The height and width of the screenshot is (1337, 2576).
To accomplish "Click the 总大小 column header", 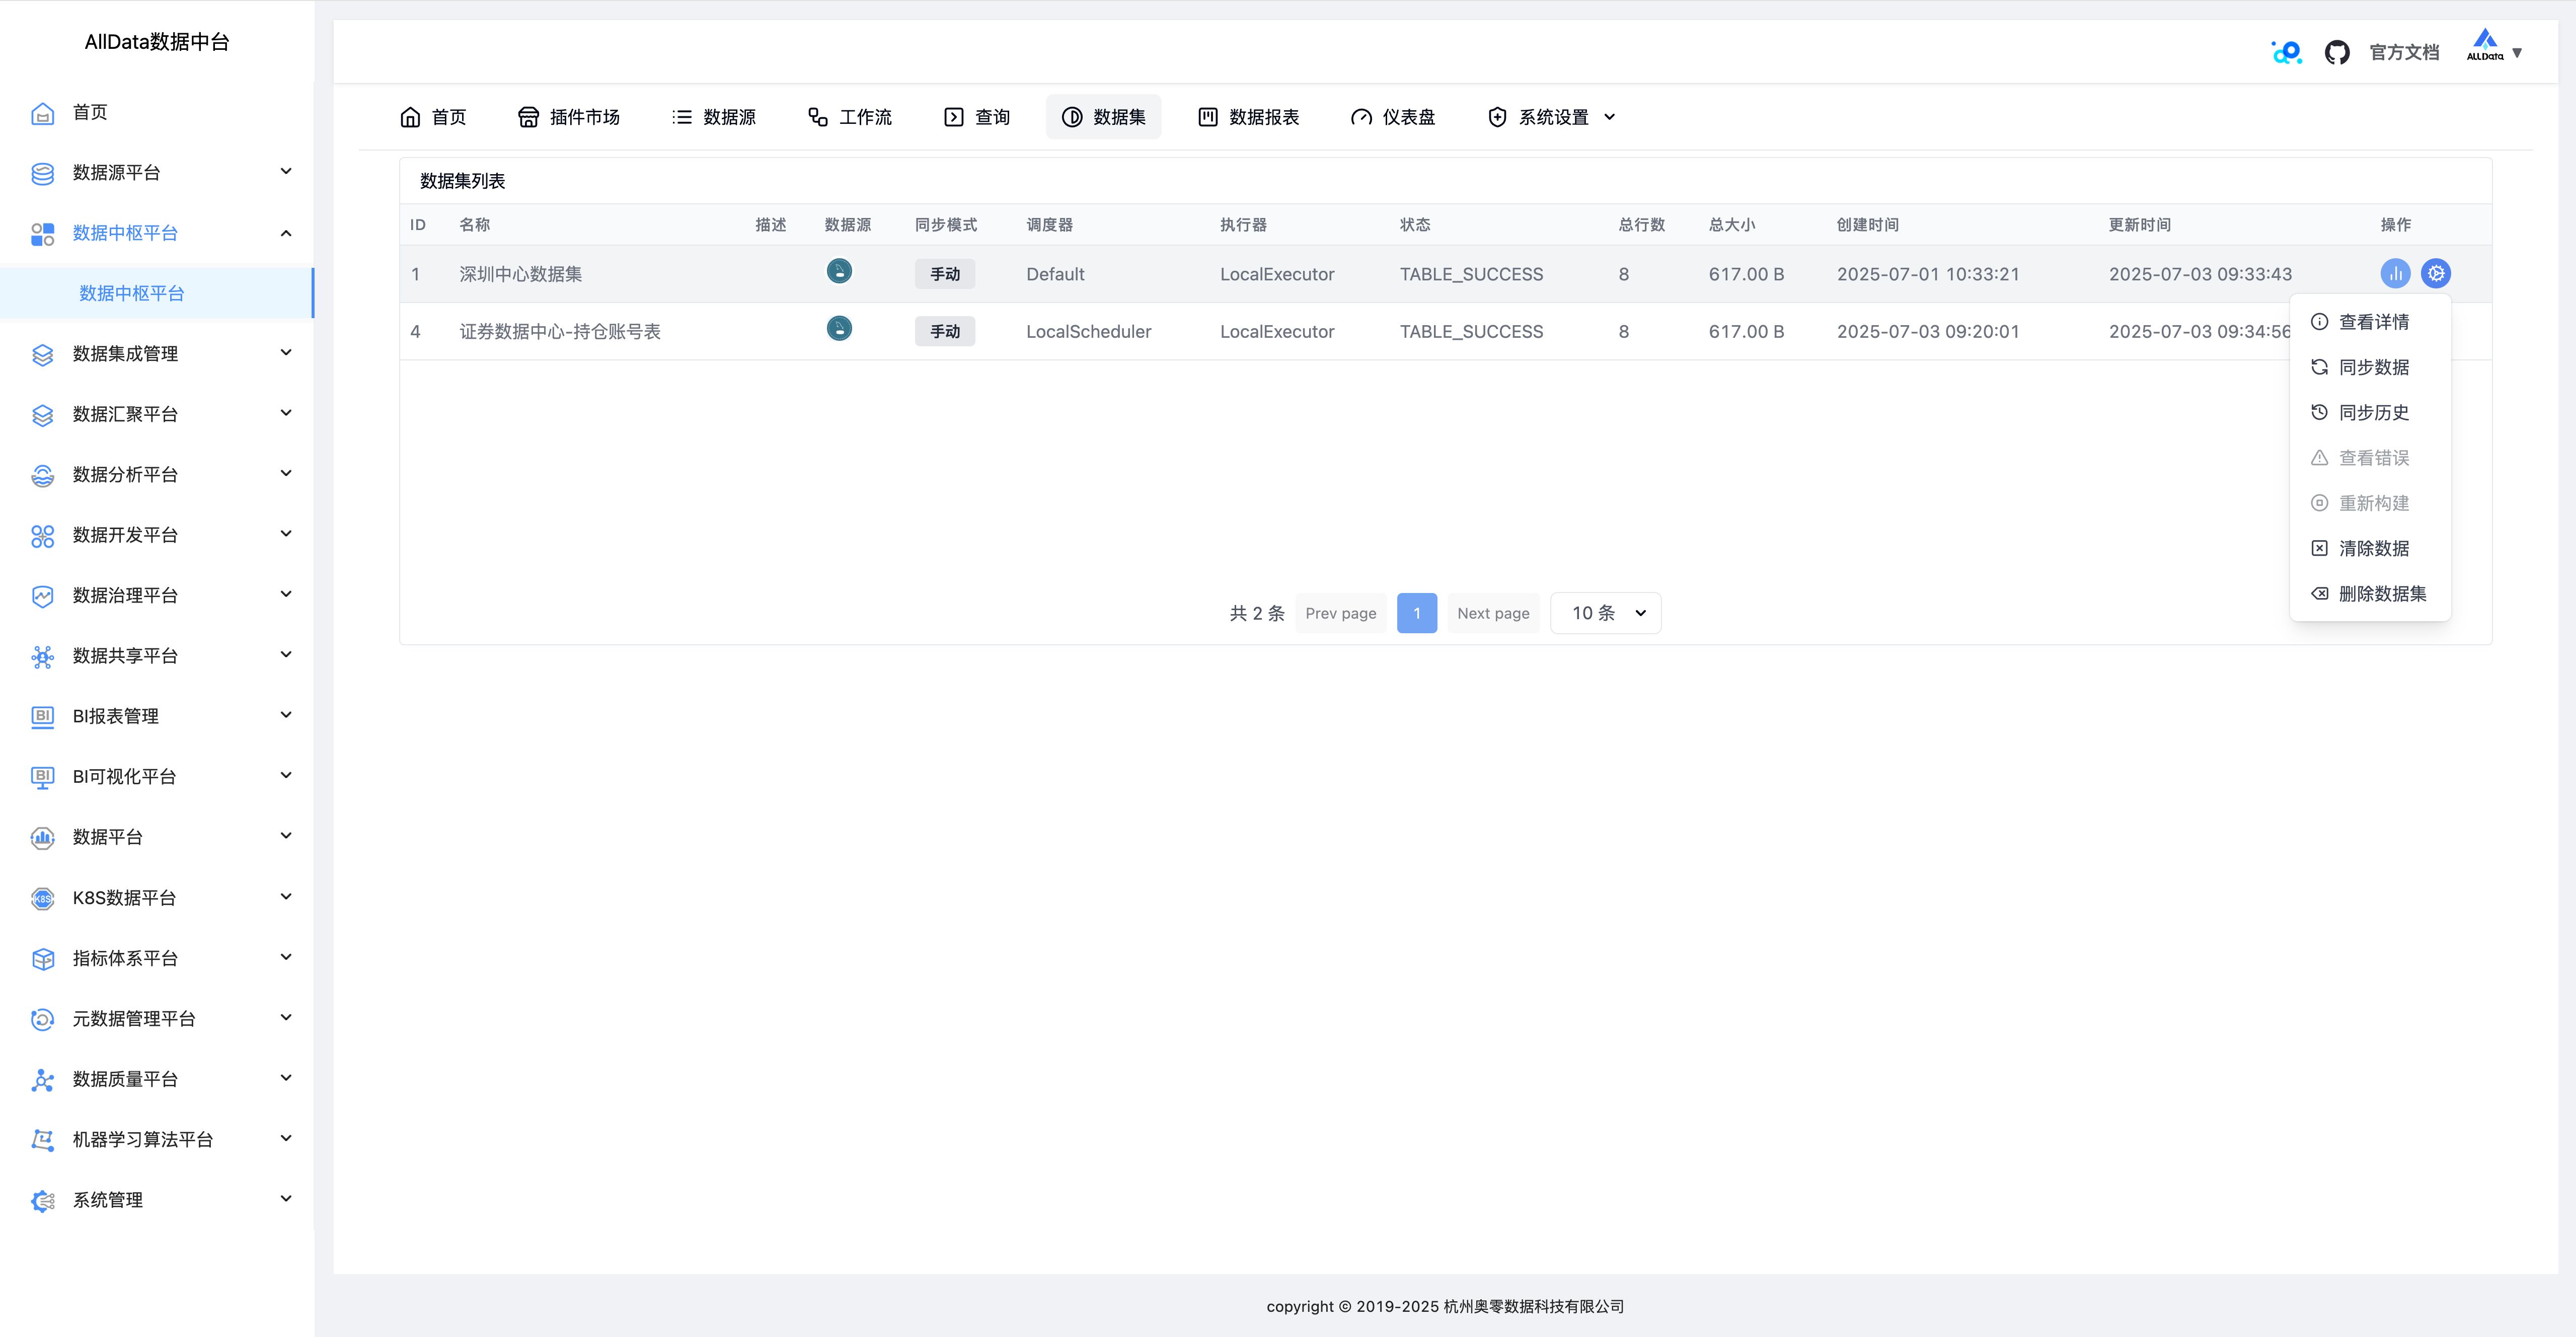I will [1731, 225].
